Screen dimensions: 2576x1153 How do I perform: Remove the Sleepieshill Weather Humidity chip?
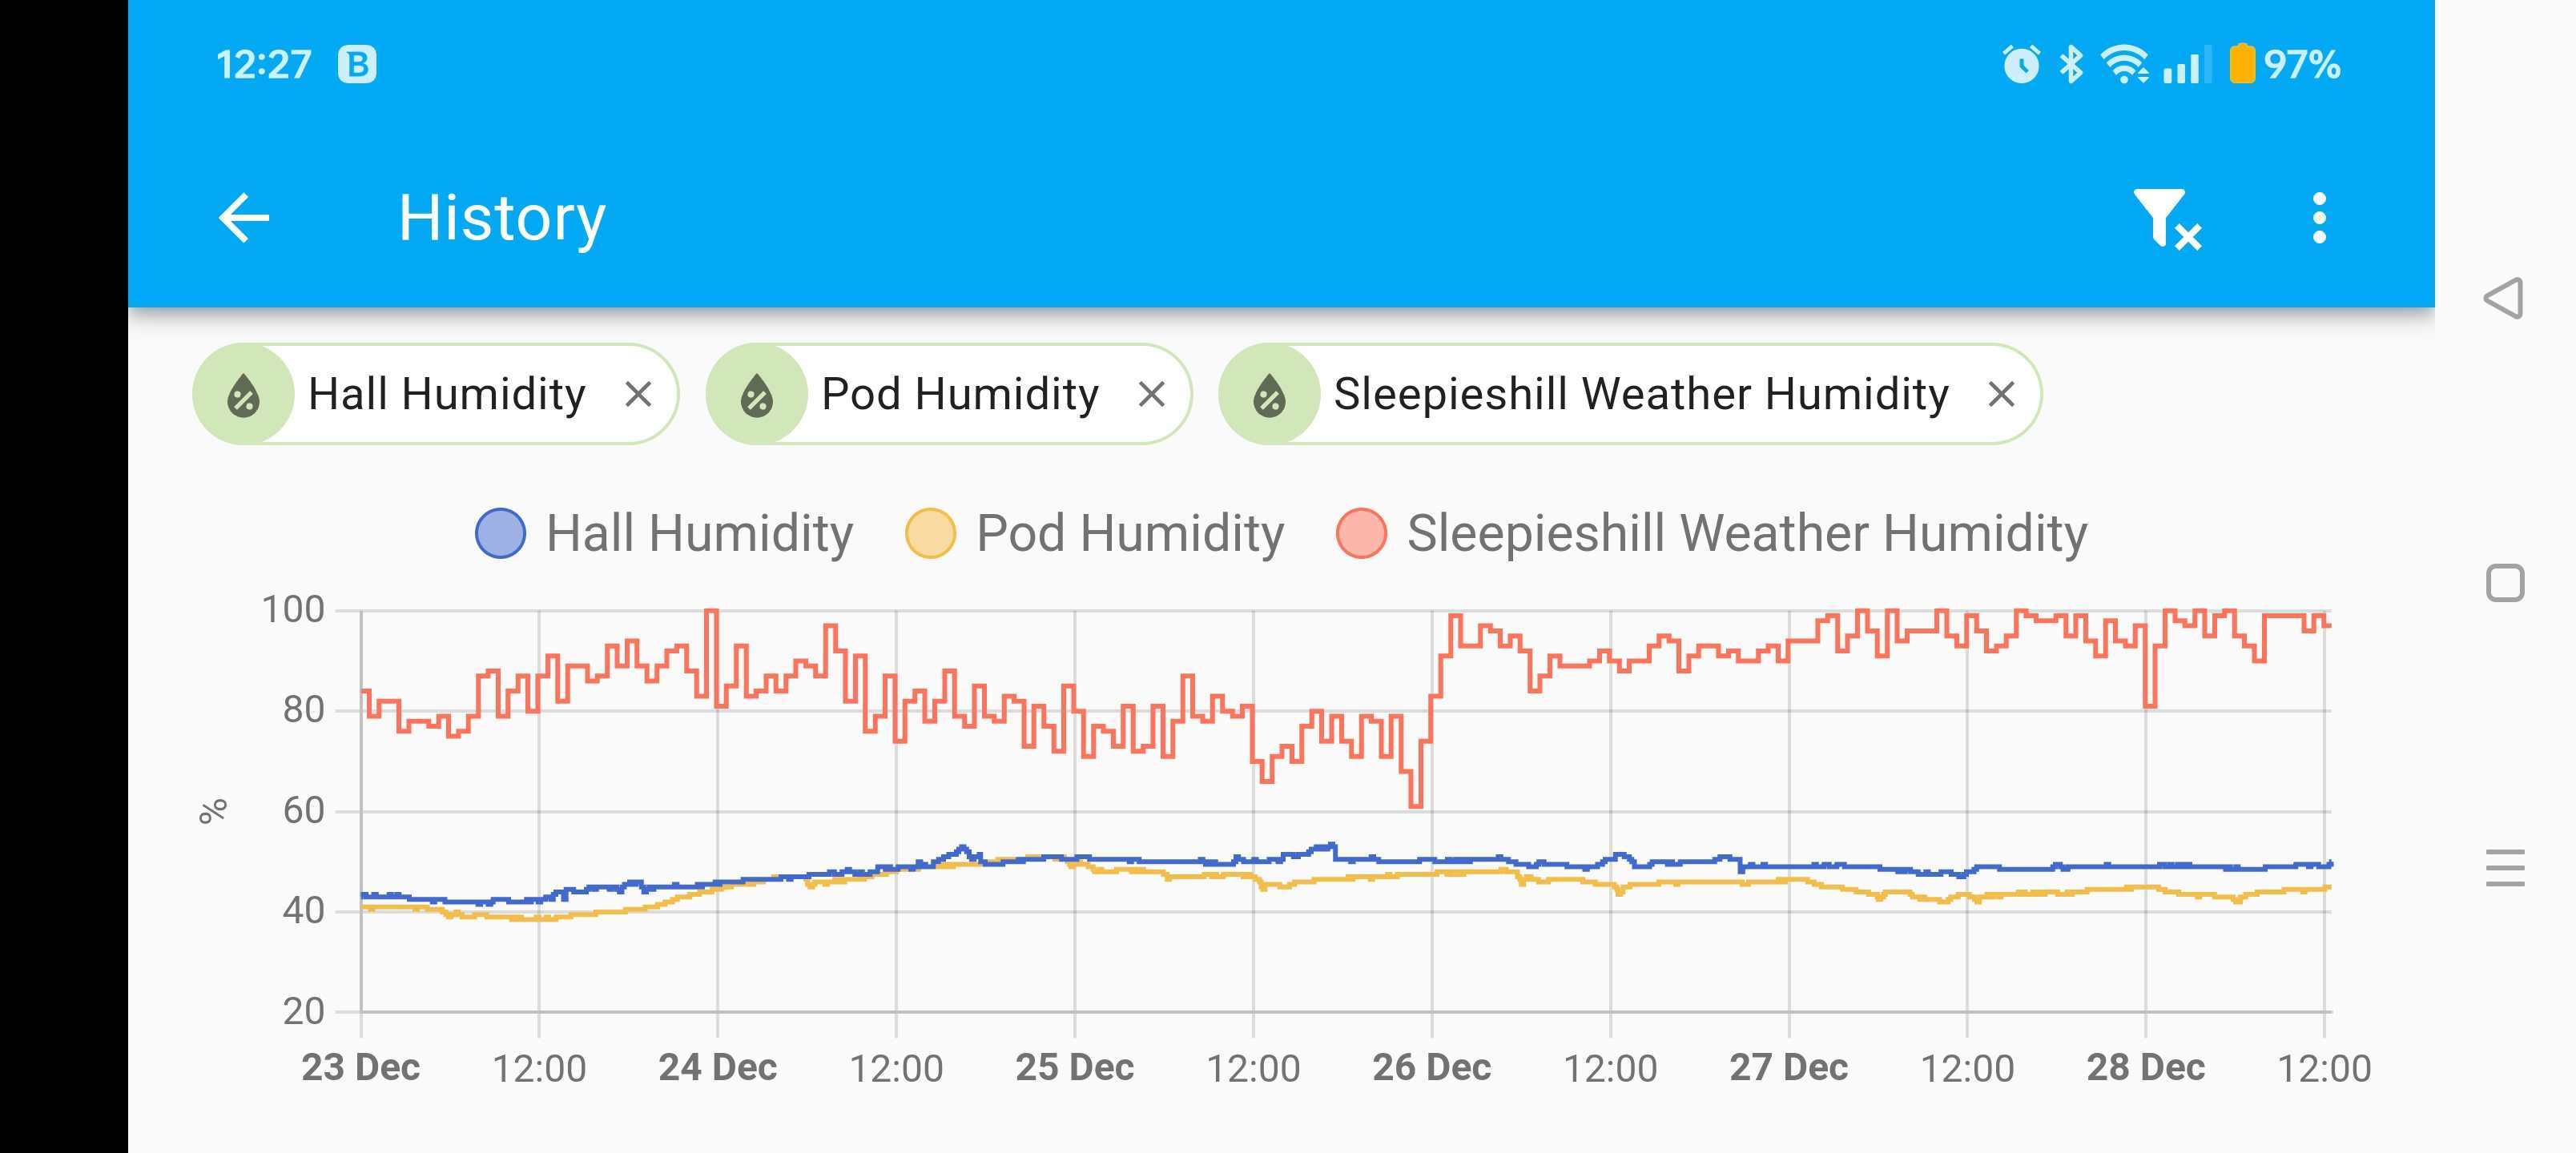2001,395
